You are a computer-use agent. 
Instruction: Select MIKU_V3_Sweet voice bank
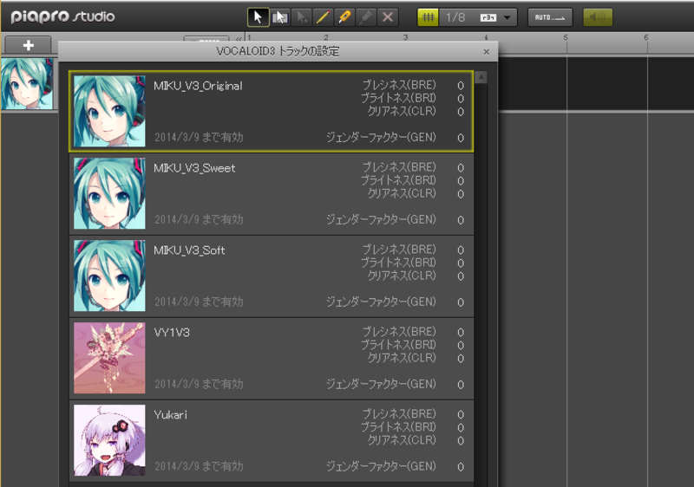tap(272, 193)
